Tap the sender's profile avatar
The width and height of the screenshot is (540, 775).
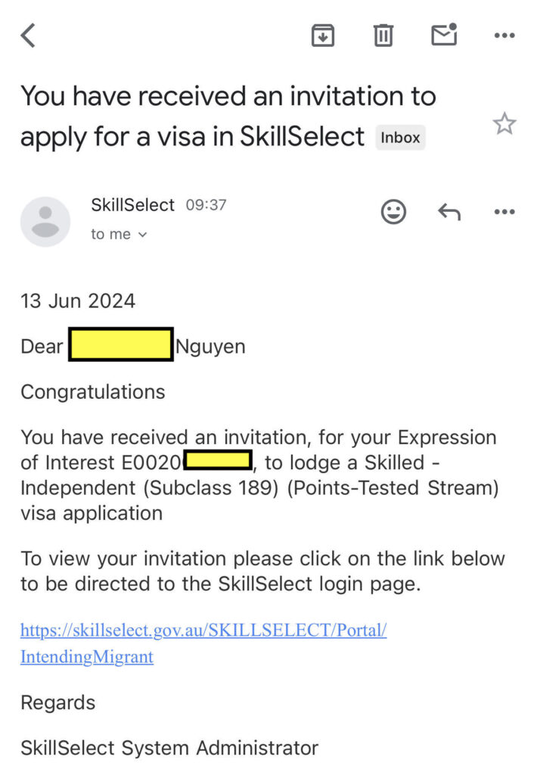(45, 222)
